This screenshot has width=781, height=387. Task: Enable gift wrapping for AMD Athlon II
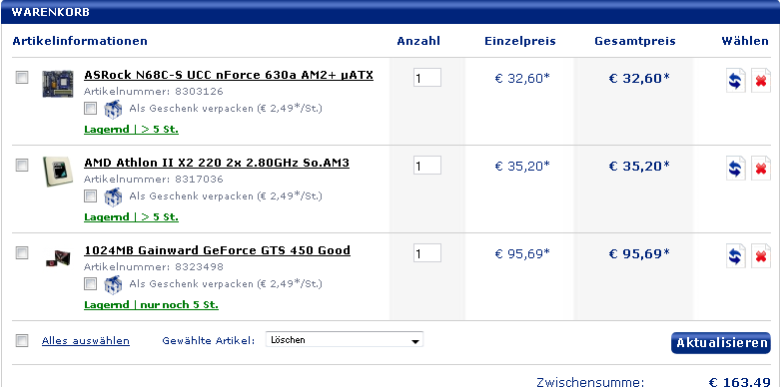pos(90,196)
